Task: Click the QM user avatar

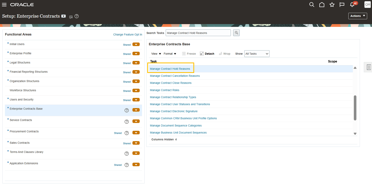Action: (x=367, y=4)
